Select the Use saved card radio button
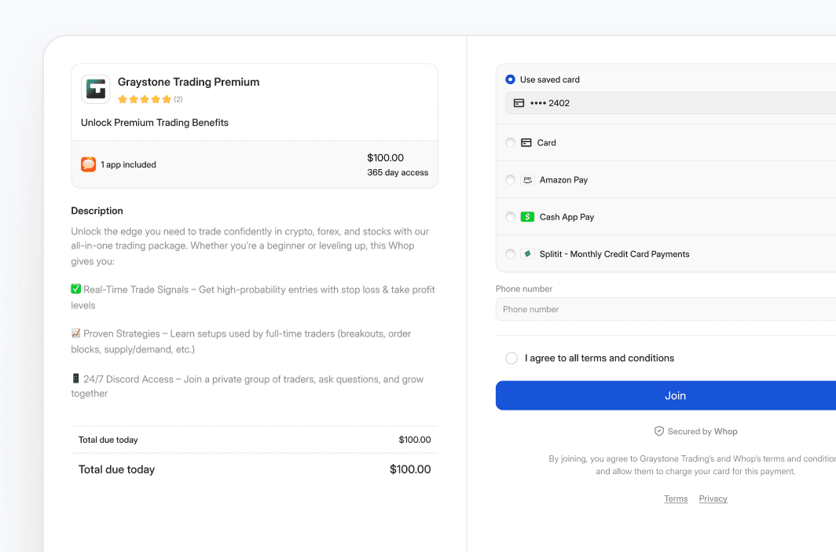The height and width of the screenshot is (552, 836). click(x=510, y=79)
